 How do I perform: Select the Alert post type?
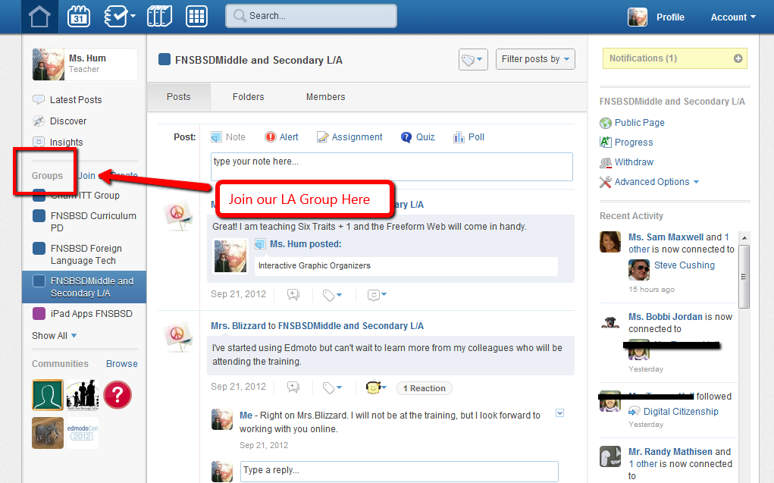(281, 136)
